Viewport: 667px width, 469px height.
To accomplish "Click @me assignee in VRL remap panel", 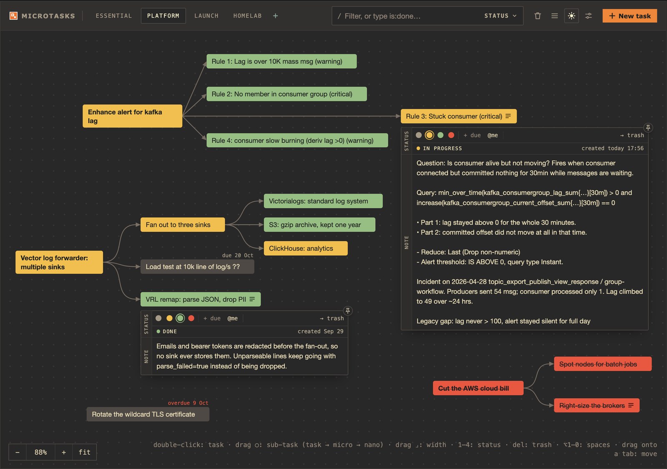I will click(233, 318).
